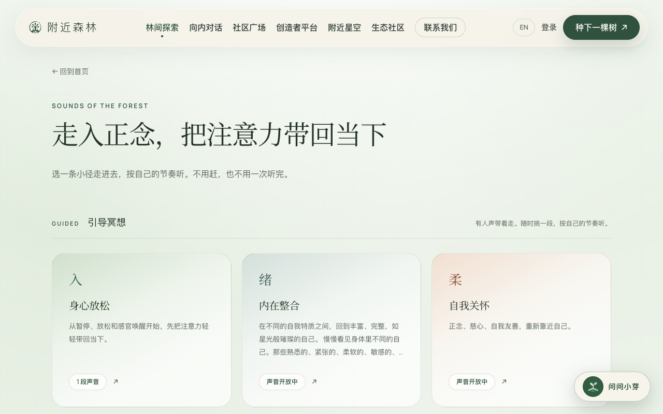Click the 入 glyph on first card

point(76,280)
